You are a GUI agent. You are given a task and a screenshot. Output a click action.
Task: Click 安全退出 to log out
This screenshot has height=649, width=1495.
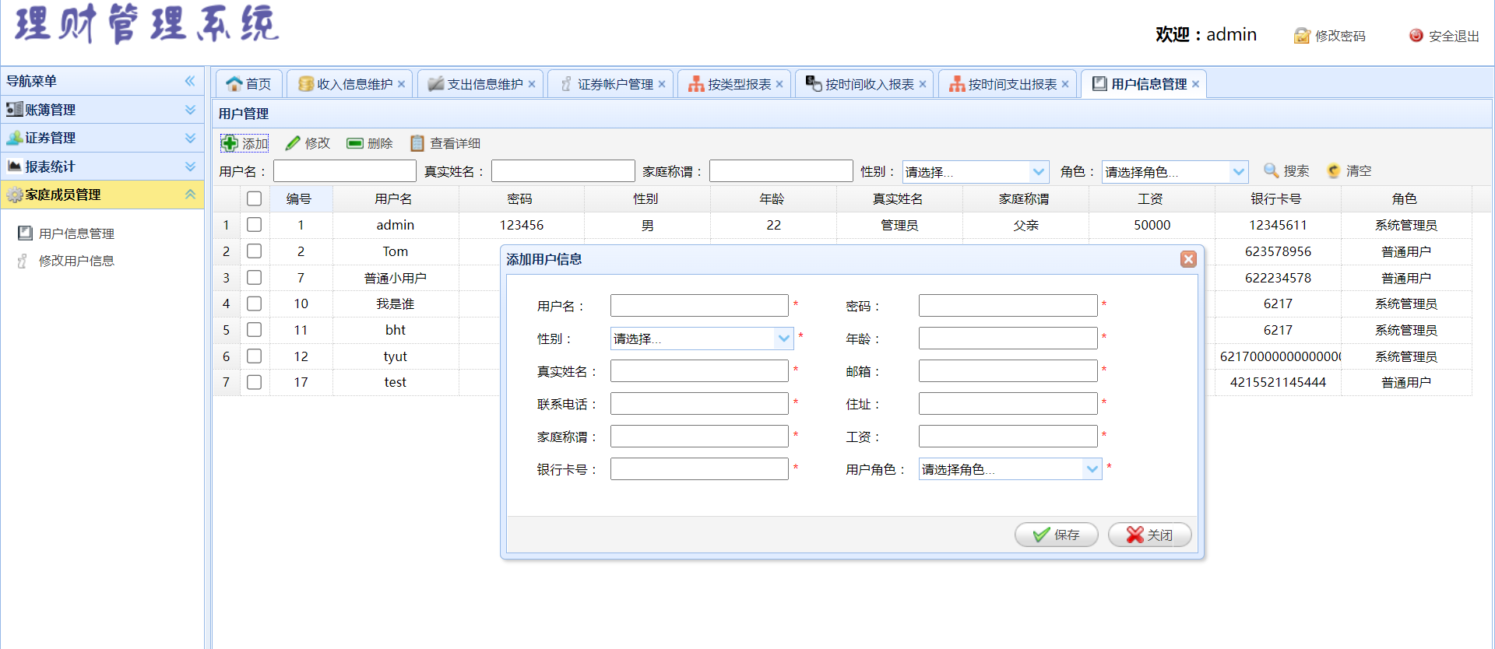click(1444, 36)
